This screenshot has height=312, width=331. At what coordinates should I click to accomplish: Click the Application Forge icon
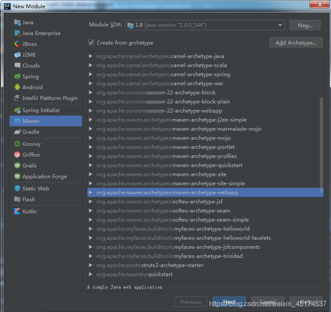[17, 176]
